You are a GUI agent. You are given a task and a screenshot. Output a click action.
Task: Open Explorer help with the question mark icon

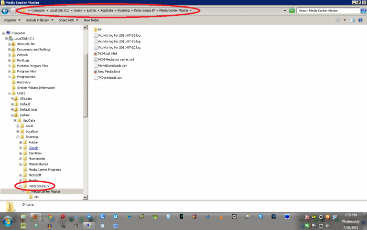tap(361, 20)
